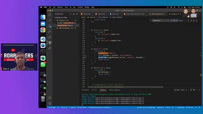Split the terminal pane

[x=191, y=90]
